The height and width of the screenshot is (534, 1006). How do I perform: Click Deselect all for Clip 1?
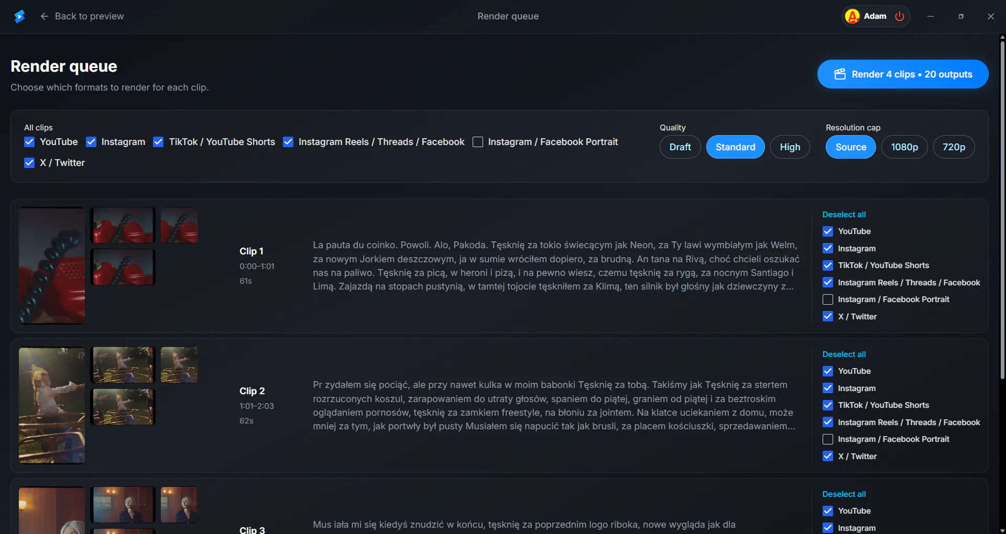(x=844, y=215)
